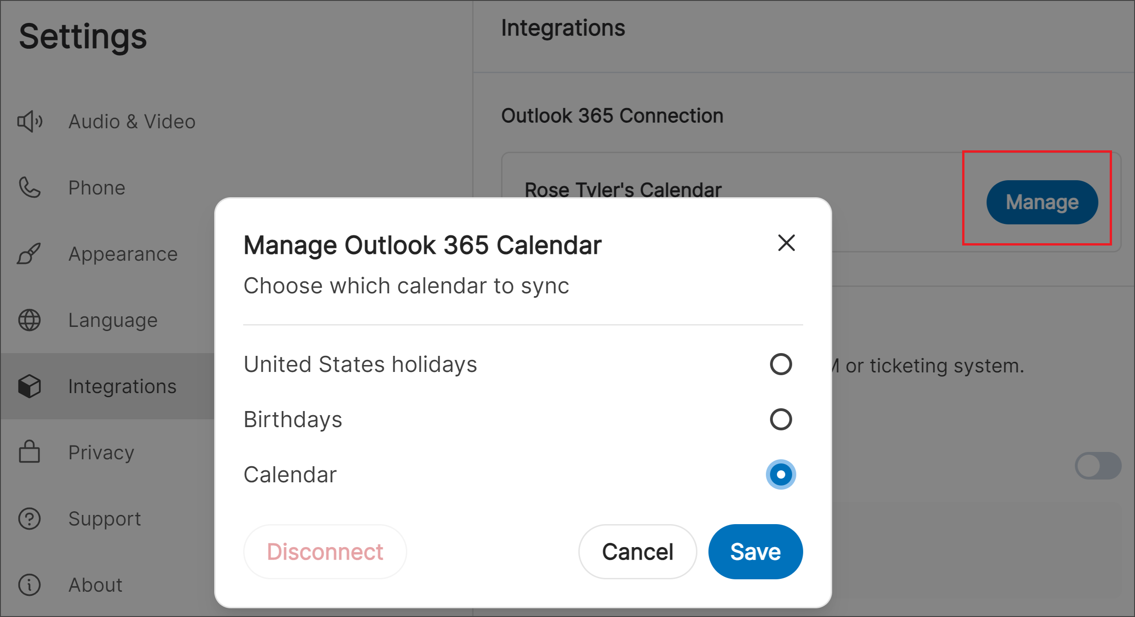This screenshot has height=617, width=1135.
Task: Click the Manage button
Action: (1042, 202)
